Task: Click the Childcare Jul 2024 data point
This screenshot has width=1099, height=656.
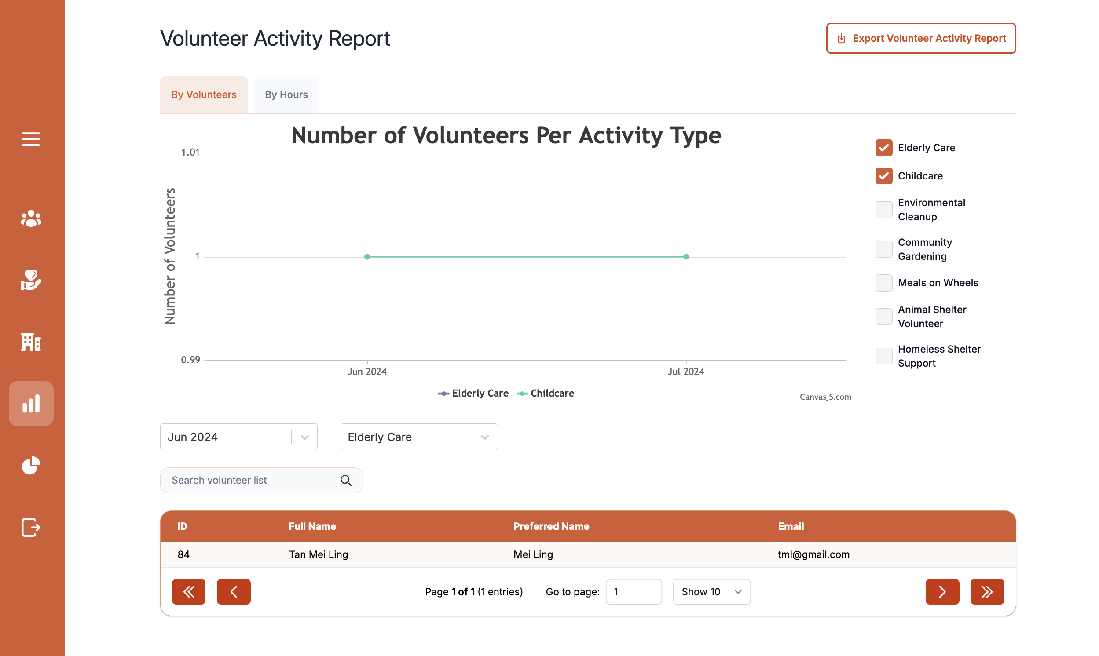Action: pyautogui.click(x=686, y=257)
